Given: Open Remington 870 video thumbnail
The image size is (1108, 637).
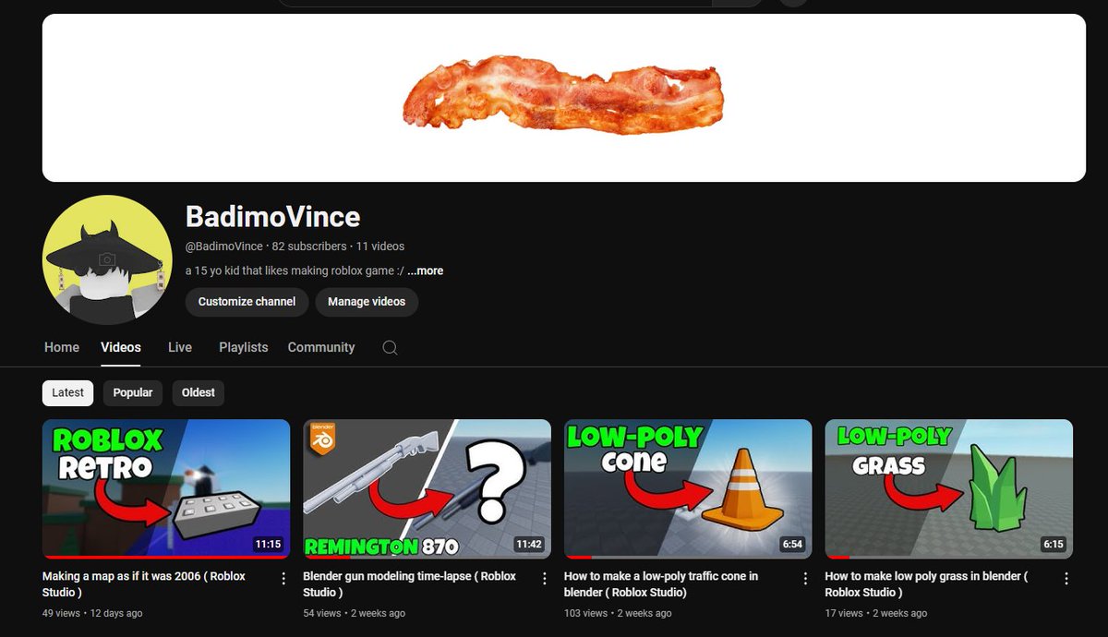Looking at the screenshot, I should tap(428, 489).
